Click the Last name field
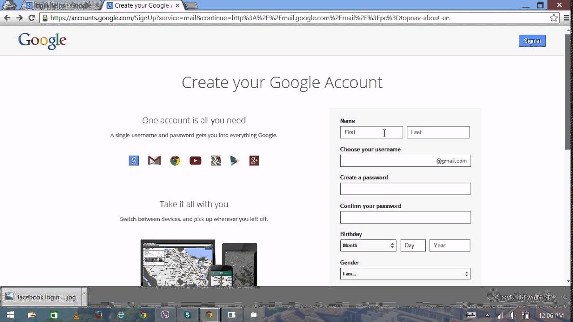 tap(438, 132)
